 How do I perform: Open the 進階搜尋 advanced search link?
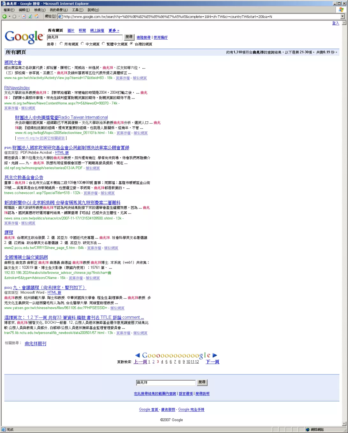tap(144, 37)
